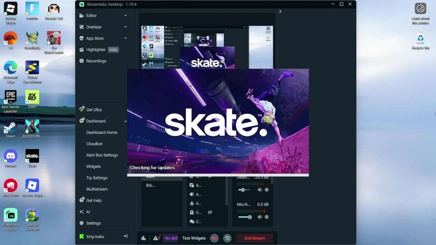Image resolution: width=436 pixels, height=245 pixels.
Task: Click the End Stream button
Action: point(255,238)
